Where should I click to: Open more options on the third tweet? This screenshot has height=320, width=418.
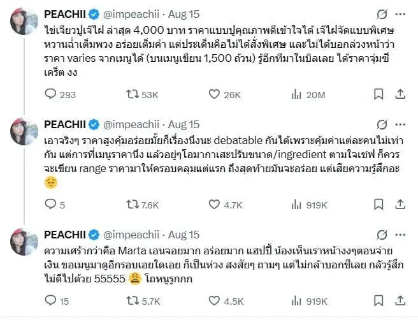[400, 234]
